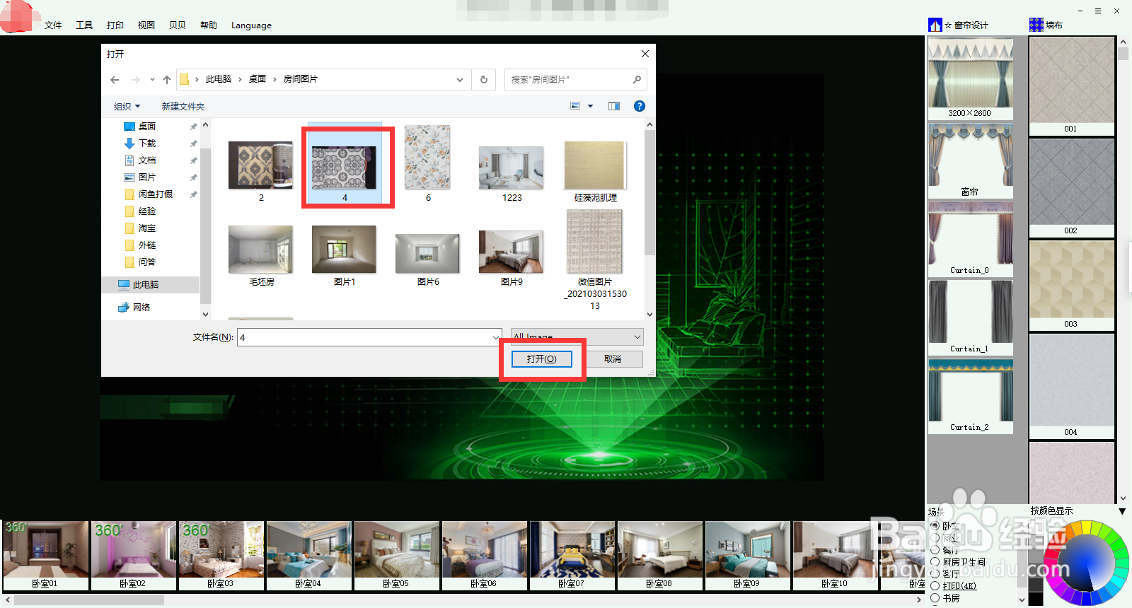1132x608 pixels.
Task: Select the 客厅 scene radio button
Action: click(935, 574)
